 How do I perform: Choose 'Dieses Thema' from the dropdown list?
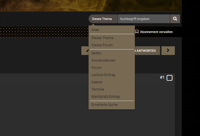(x=102, y=38)
